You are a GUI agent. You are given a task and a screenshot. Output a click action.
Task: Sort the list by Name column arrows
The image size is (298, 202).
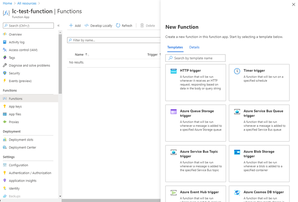pyautogui.click(x=87, y=55)
